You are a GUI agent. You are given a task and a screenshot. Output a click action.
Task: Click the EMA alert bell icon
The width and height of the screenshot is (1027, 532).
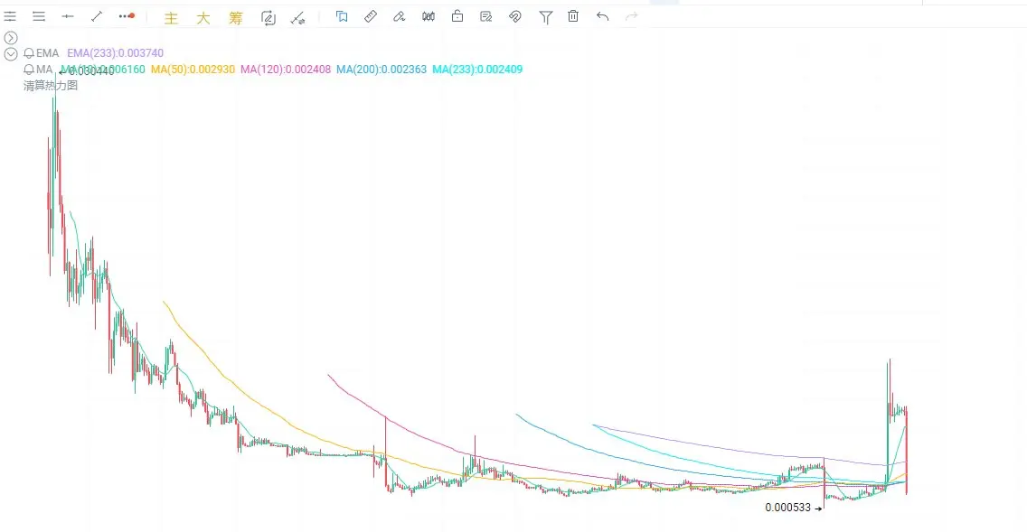tap(29, 53)
